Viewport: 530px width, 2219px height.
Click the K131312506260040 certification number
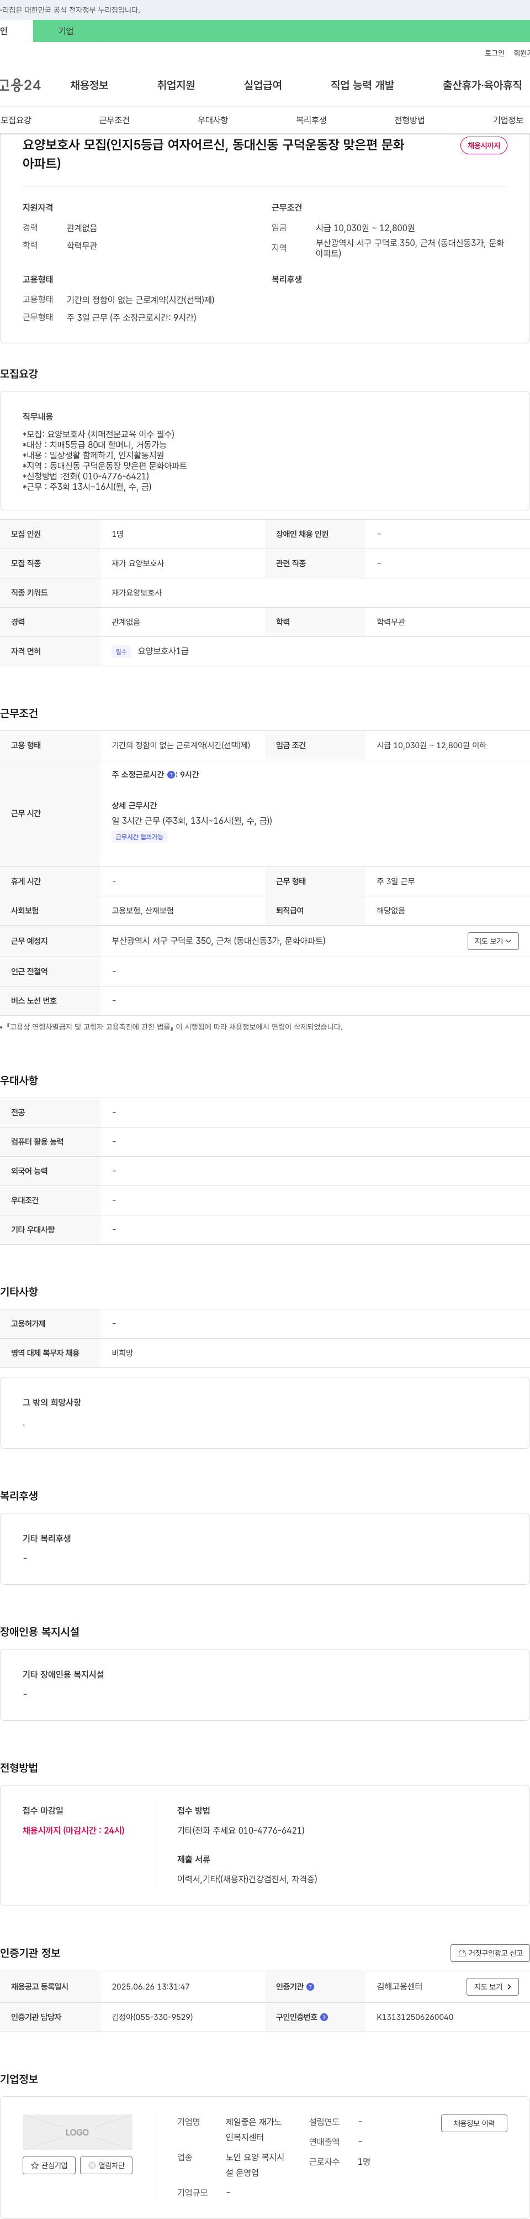pyautogui.click(x=415, y=2017)
